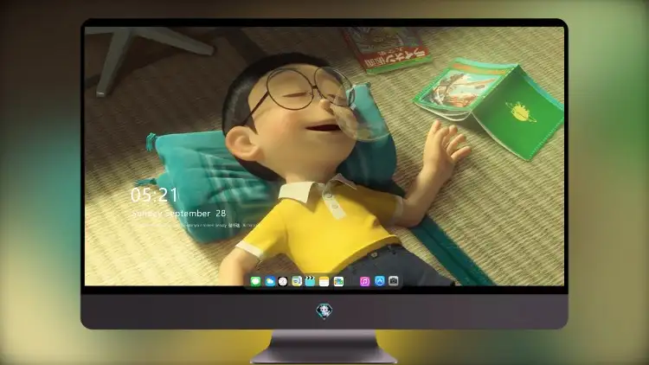Open the Weather app in the dock
This screenshot has width=649, height=365.
tap(270, 281)
